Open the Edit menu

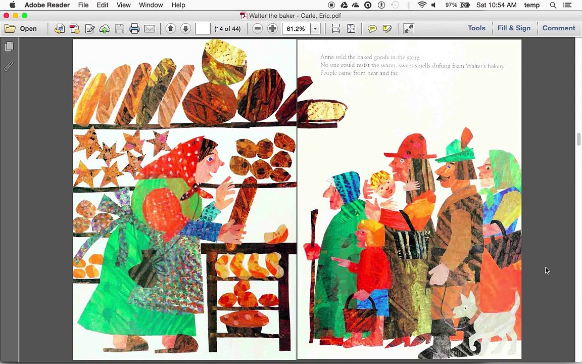[103, 5]
